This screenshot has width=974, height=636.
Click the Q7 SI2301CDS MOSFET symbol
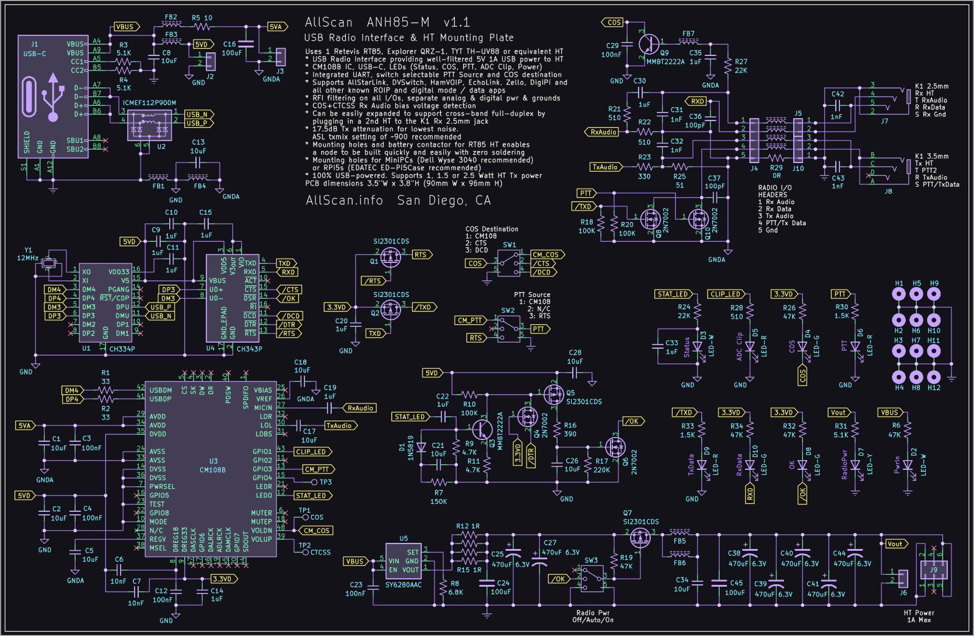[x=640, y=537]
